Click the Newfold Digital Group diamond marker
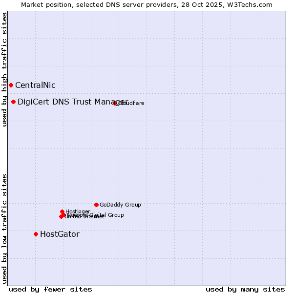 coord(63,215)
